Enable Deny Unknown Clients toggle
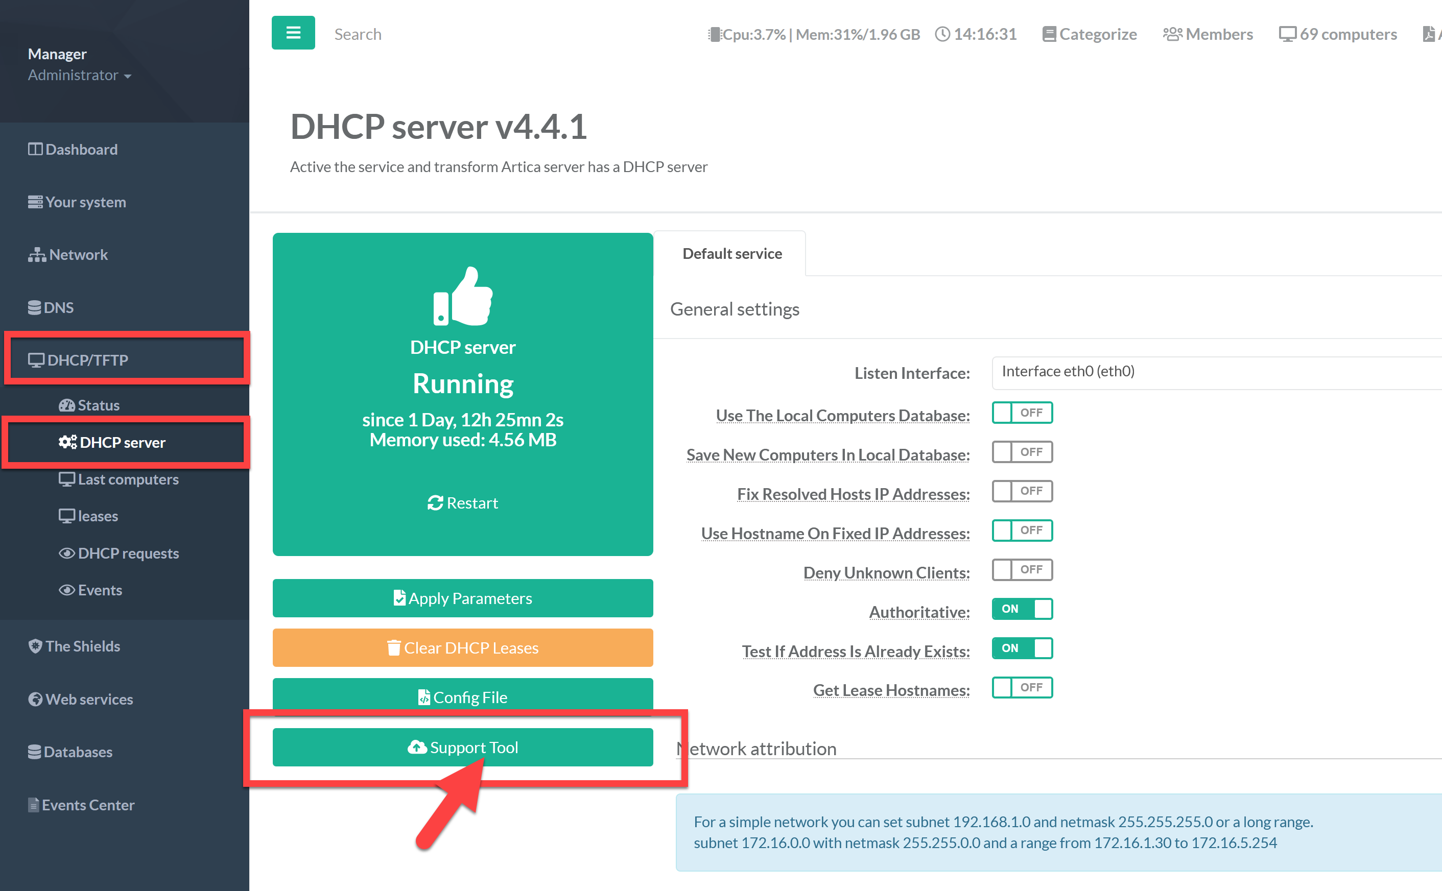Viewport: 1442px width, 891px height. point(1022,569)
